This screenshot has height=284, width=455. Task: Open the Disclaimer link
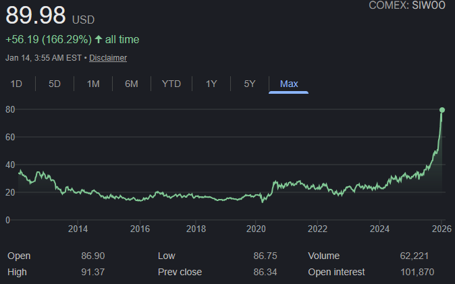coord(108,58)
